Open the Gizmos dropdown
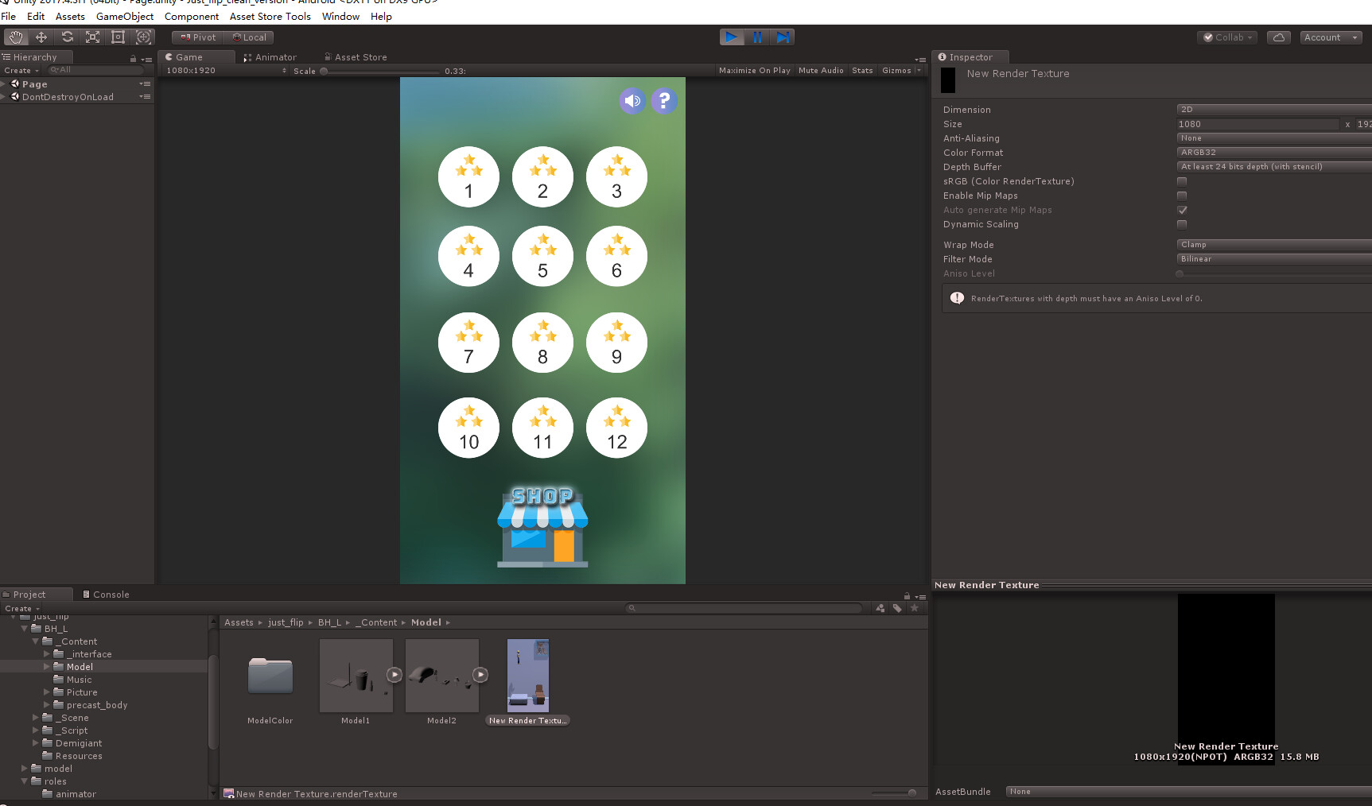The width and height of the screenshot is (1372, 806). pos(901,71)
